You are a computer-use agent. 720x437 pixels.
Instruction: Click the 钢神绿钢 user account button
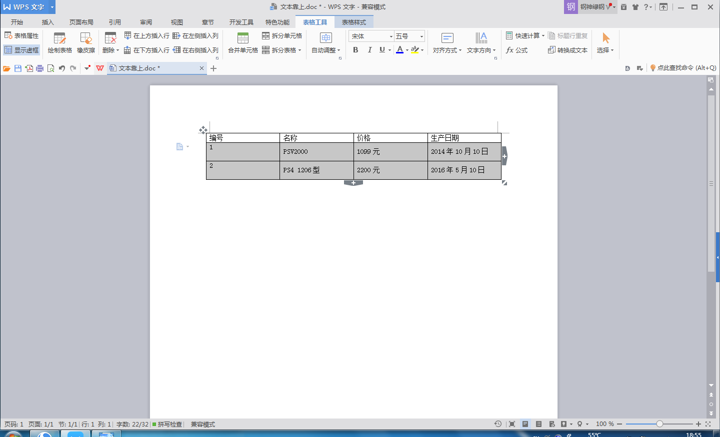click(590, 7)
